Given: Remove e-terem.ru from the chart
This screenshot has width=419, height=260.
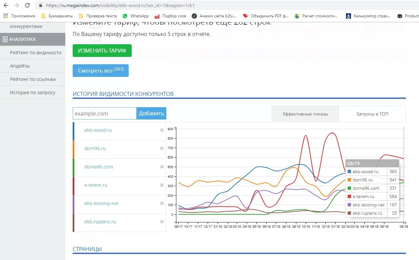Looking at the screenshot, I should pos(162,185).
